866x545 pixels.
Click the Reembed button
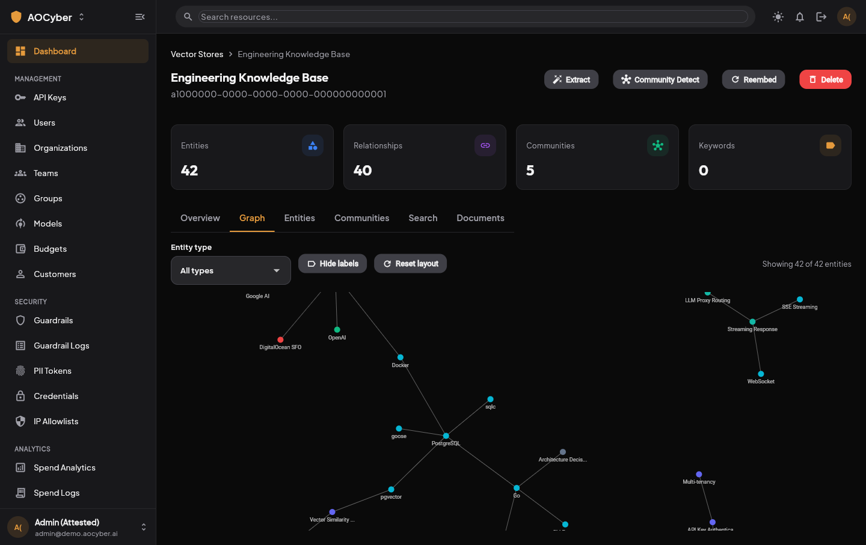point(754,79)
